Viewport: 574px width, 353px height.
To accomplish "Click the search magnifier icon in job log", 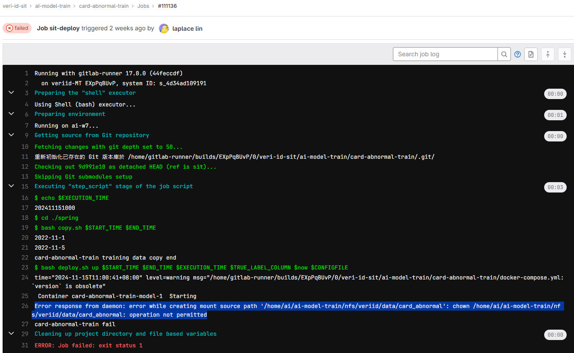I will tap(504, 54).
